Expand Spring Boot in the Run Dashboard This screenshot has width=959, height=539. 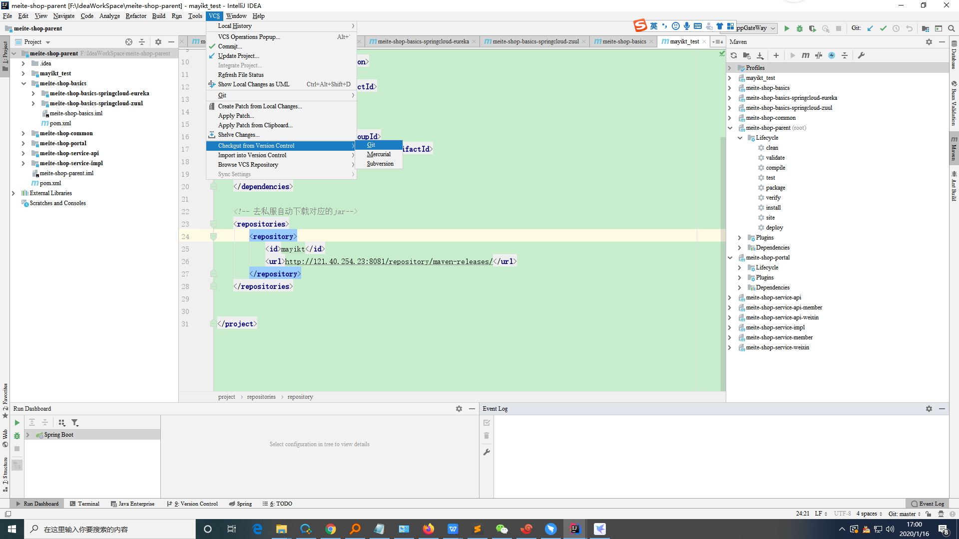28,435
